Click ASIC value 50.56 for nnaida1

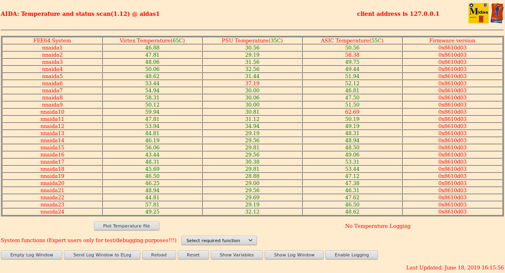point(352,48)
